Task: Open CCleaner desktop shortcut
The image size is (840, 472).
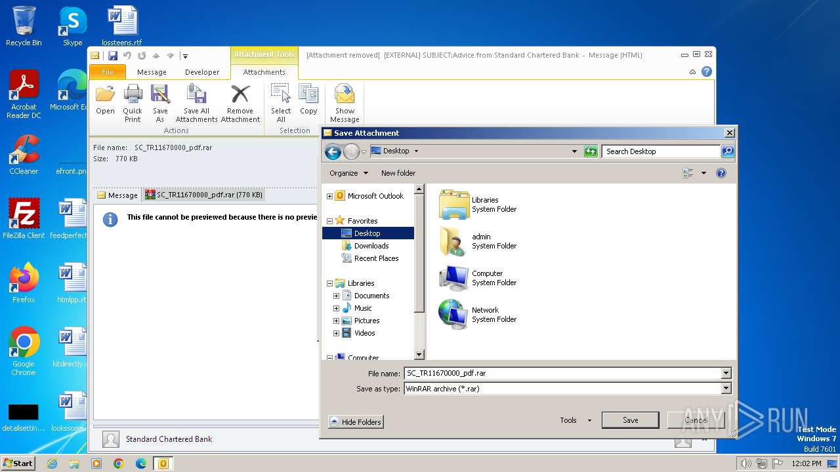Action: 24,155
